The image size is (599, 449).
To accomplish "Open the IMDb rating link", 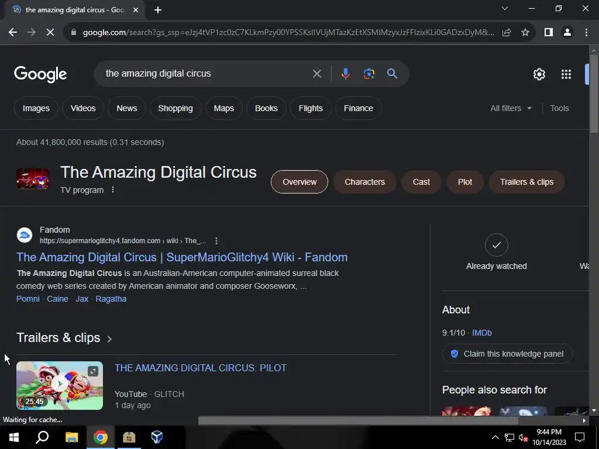I will (x=482, y=333).
